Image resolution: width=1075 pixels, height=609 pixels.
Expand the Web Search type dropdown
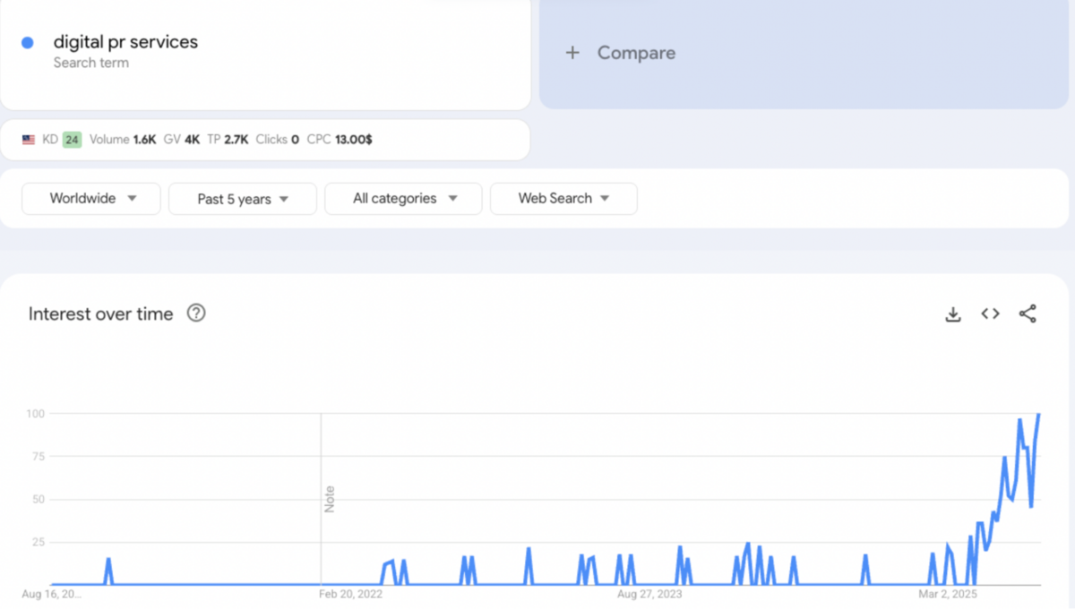coord(563,199)
